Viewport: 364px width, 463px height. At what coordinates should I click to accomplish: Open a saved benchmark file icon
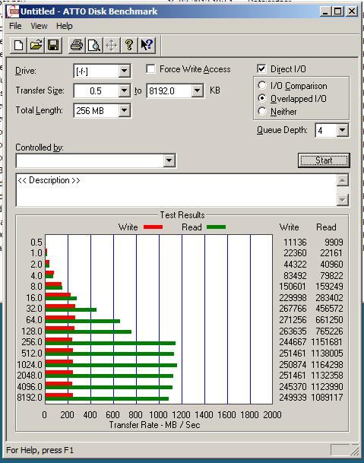pos(36,45)
